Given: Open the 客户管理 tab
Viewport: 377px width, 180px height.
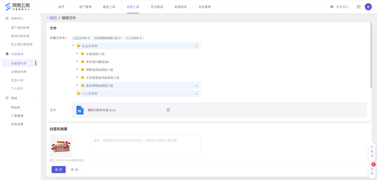Looking at the screenshot, I should 85,7.
